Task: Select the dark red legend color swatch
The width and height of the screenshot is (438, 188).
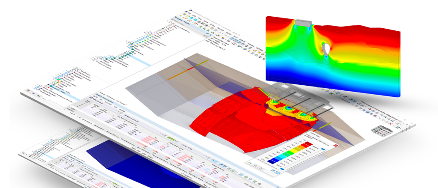Action: [x=309, y=143]
